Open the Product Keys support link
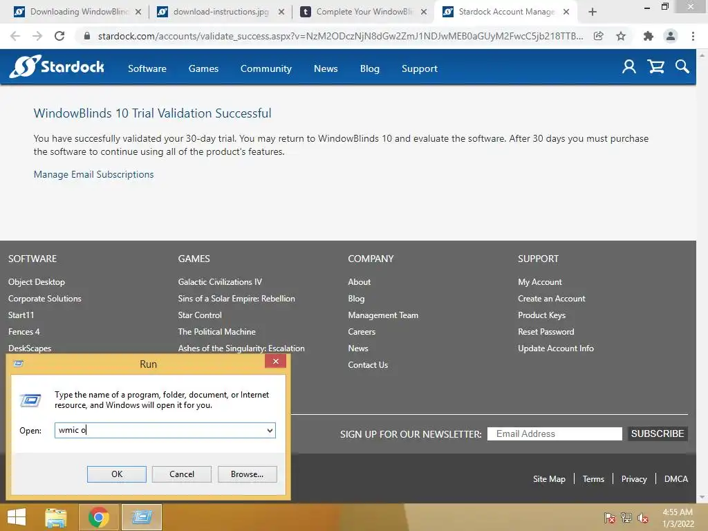 coord(542,315)
